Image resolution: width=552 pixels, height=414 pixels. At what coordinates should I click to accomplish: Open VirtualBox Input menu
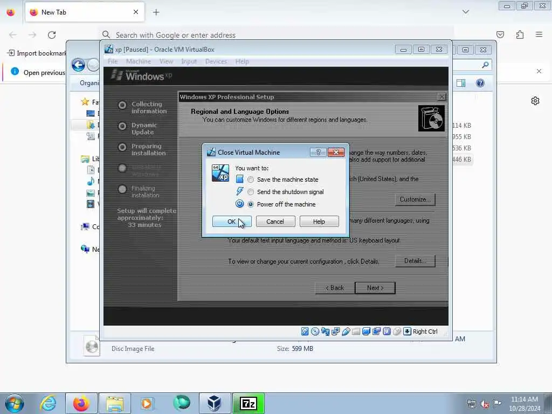tap(189, 61)
